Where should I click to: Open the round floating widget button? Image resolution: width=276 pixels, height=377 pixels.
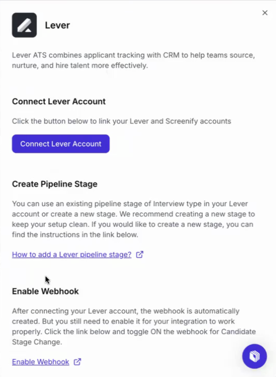tap(254, 356)
